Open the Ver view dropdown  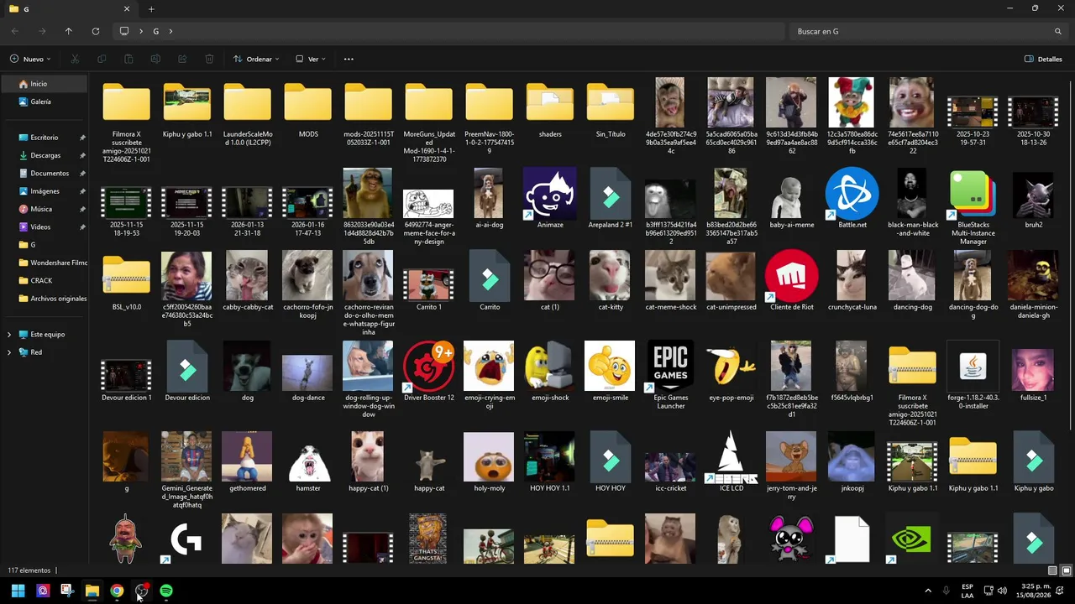[x=310, y=59]
